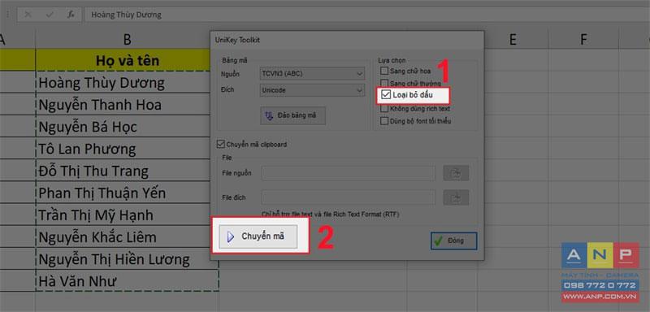Enable Sang chữ thường checkbox
Image resolution: width=650 pixels, height=312 pixels.
(x=384, y=84)
